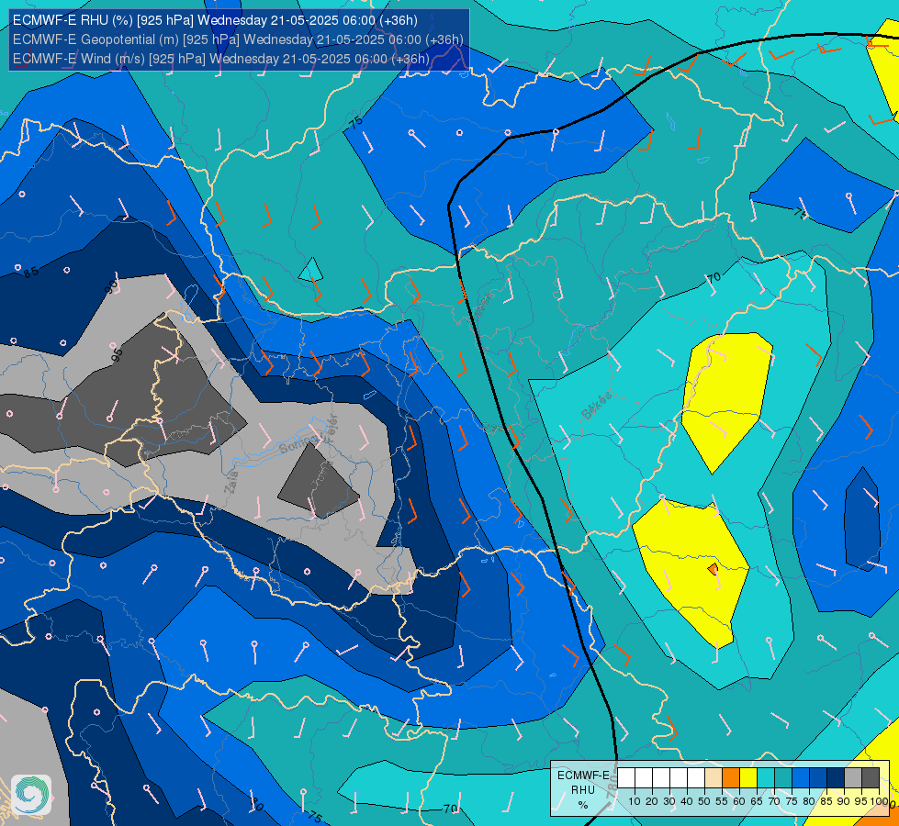Click the green swirl logo icon

(x=31, y=795)
